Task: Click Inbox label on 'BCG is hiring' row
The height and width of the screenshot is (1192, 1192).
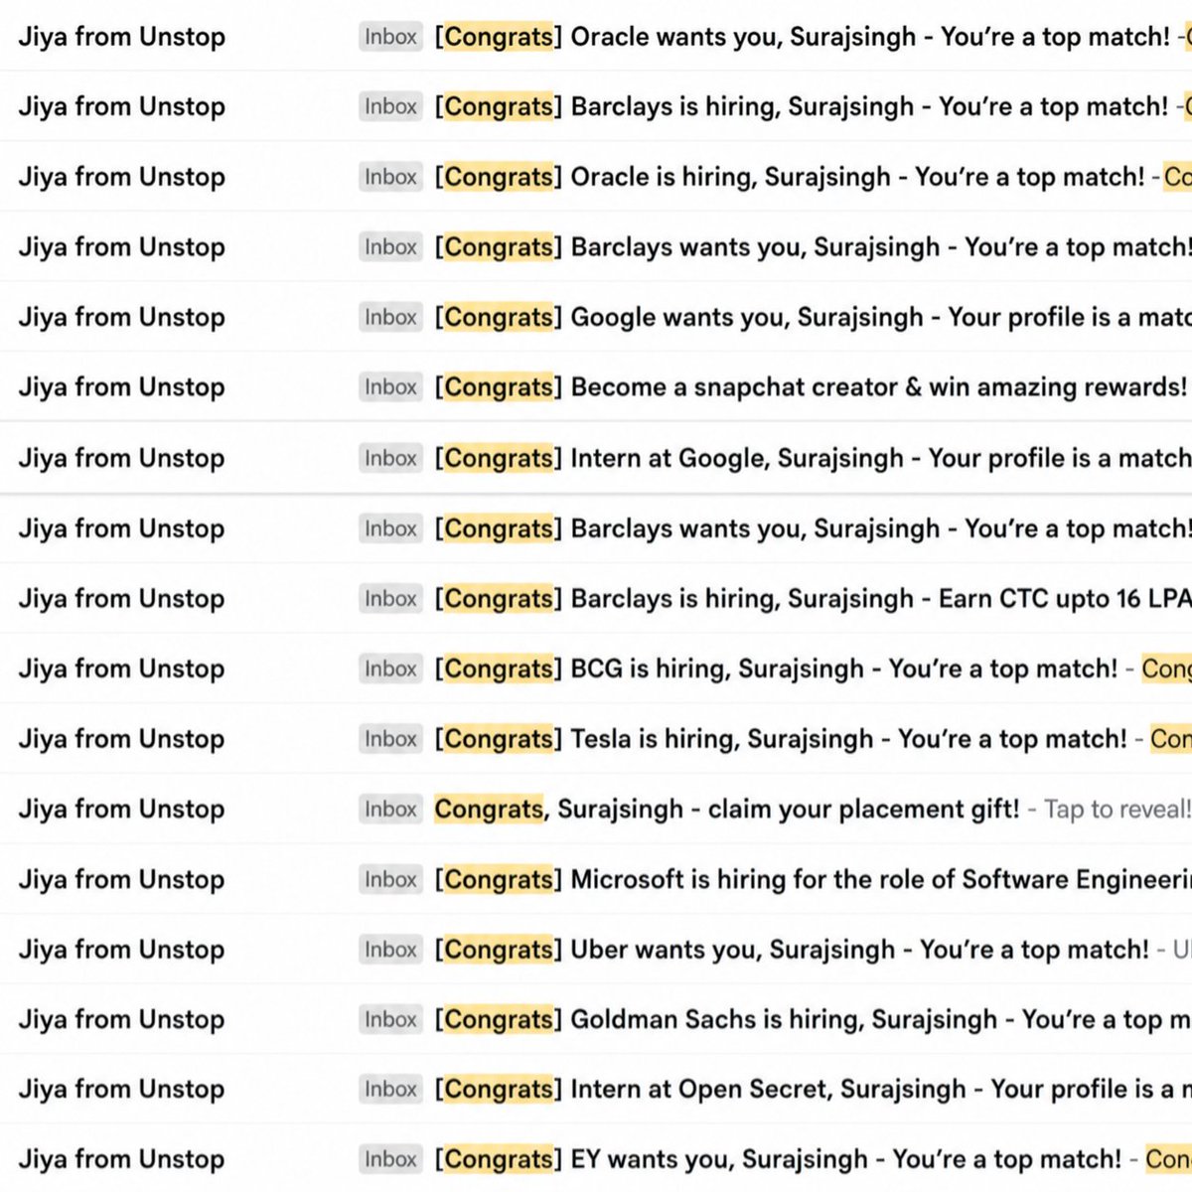Action: pyautogui.click(x=390, y=669)
